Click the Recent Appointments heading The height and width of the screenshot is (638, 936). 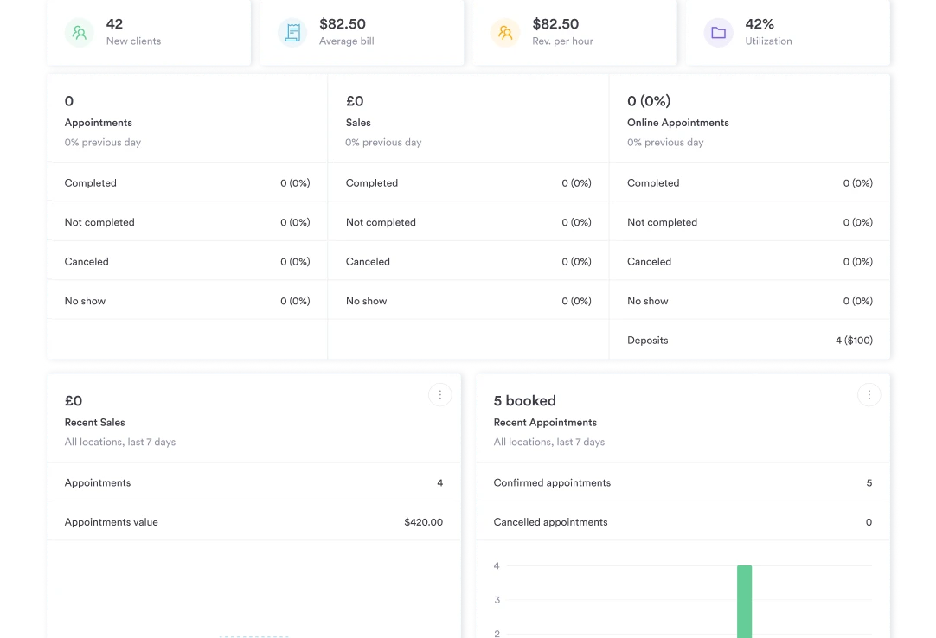click(x=545, y=423)
